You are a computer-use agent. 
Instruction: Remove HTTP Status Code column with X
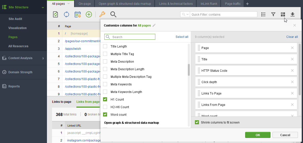point(292,70)
